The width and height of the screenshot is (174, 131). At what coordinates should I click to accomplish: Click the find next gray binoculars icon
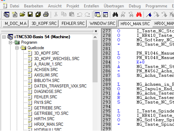[123, 15]
